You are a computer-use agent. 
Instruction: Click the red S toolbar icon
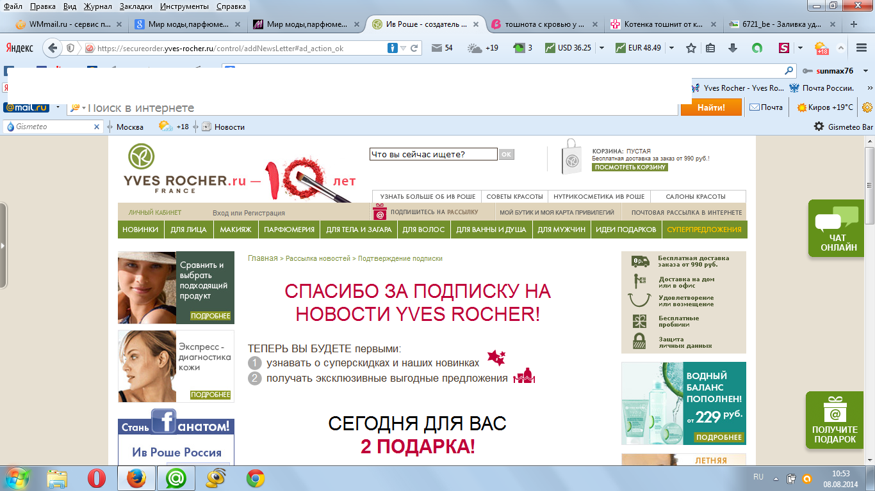coord(783,48)
